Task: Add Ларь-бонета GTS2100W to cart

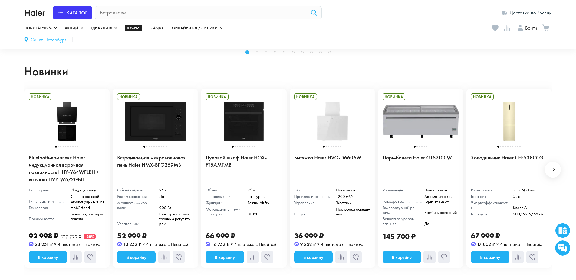Action: click(x=401, y=257)
